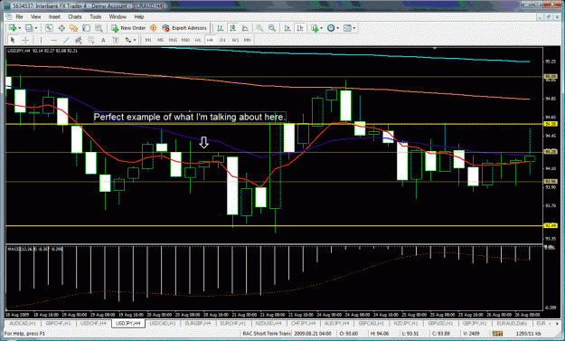
Task: Open the Profiles toolbar icon
Action: [29, 28]
